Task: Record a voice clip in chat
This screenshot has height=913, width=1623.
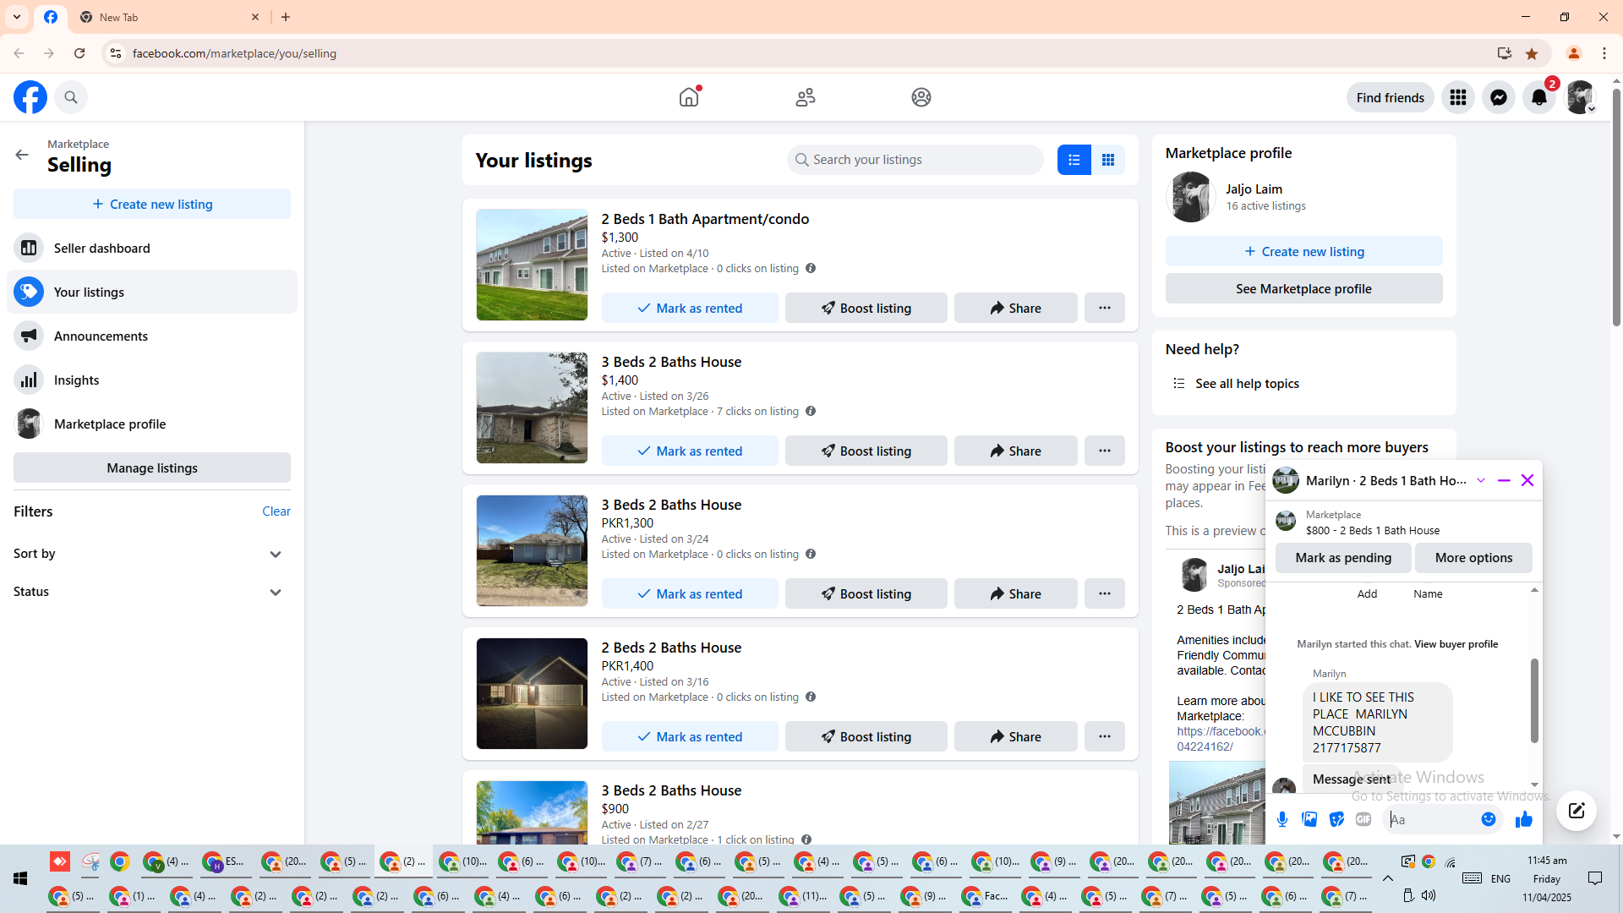Action: click(x=1282, y=819)
